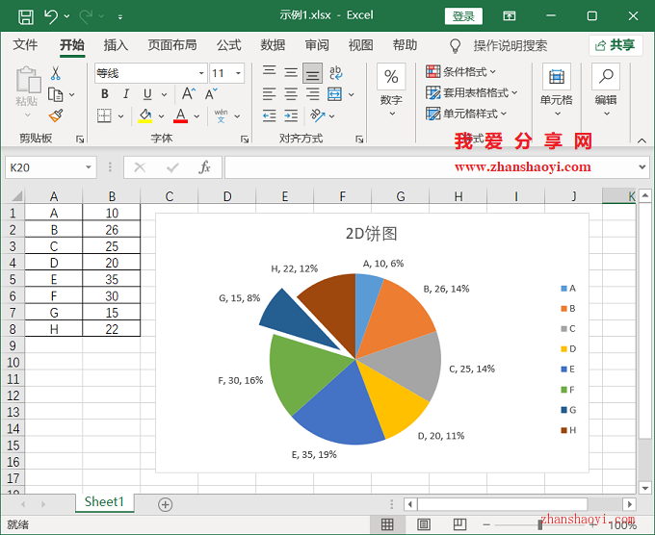This screenshot has width=655, height=535.
Task: Activate the Format Painter brush
Action: pyautogui.click(x=56, y=115)
